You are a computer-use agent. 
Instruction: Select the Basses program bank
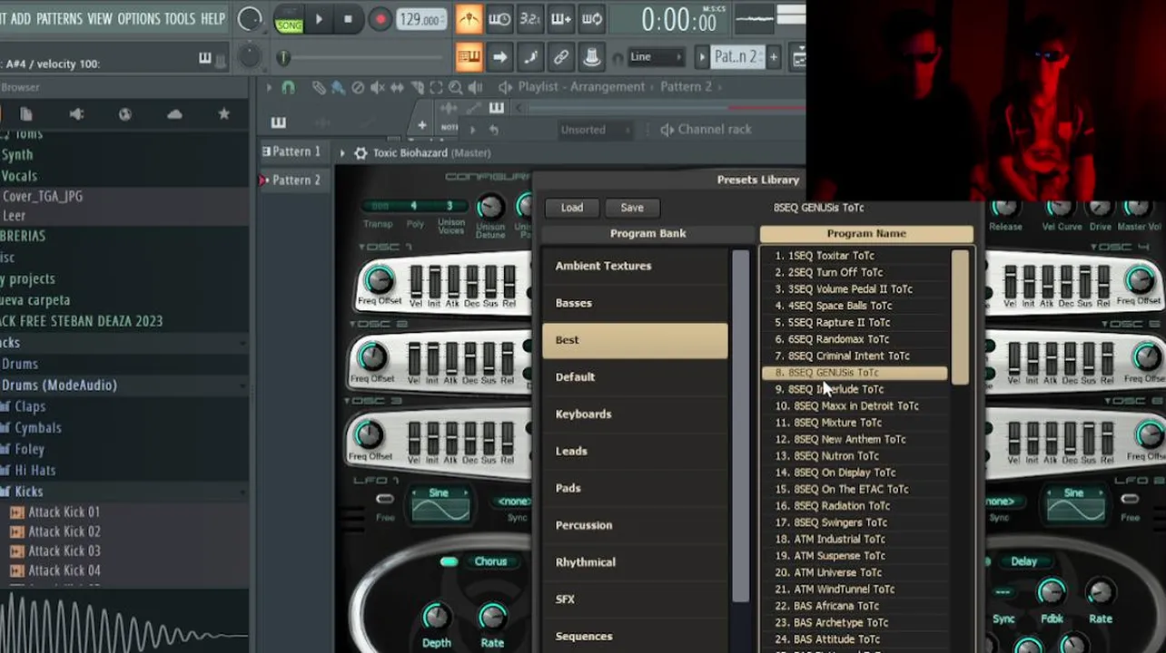[635, 303]
